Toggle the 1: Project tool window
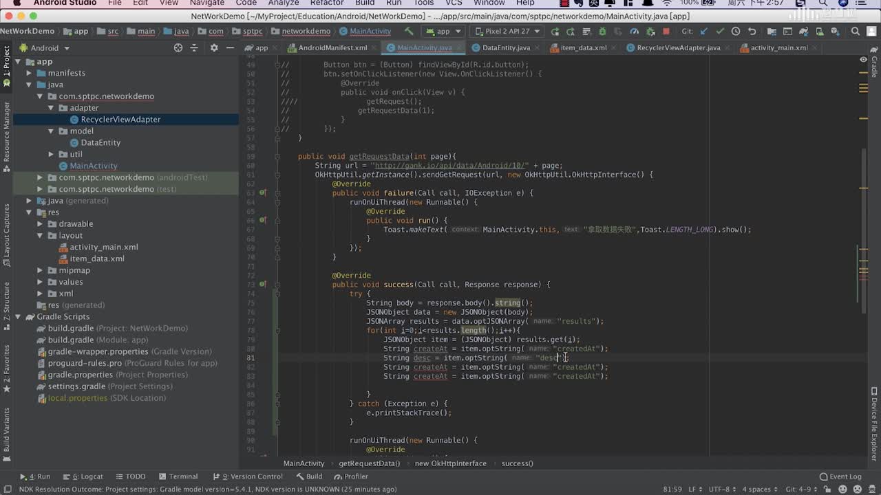 point(6,66)
